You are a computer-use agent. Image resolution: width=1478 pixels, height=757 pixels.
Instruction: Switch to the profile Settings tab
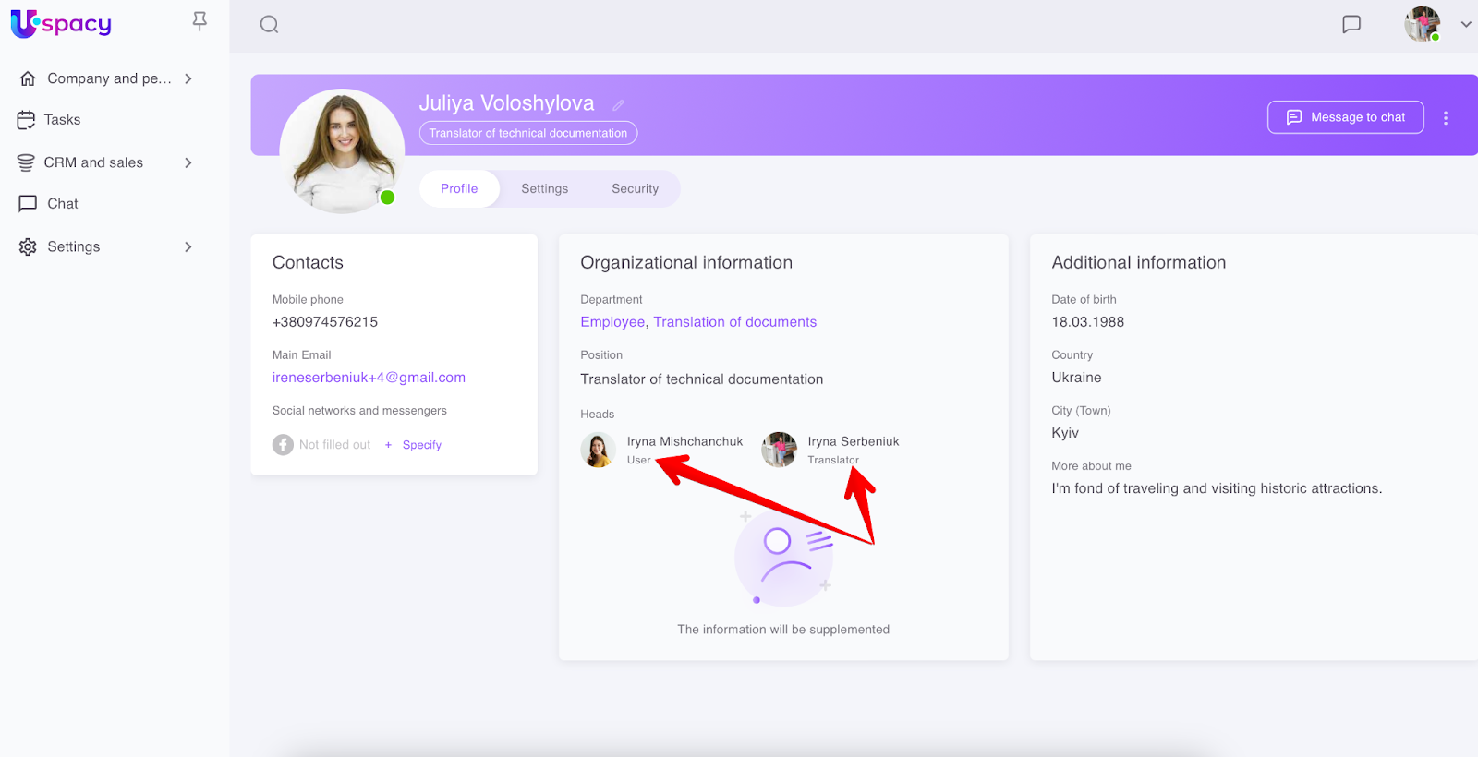[544, 188]
